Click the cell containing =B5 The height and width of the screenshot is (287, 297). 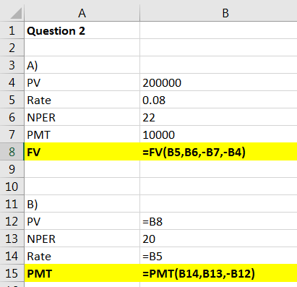[218, 256]
